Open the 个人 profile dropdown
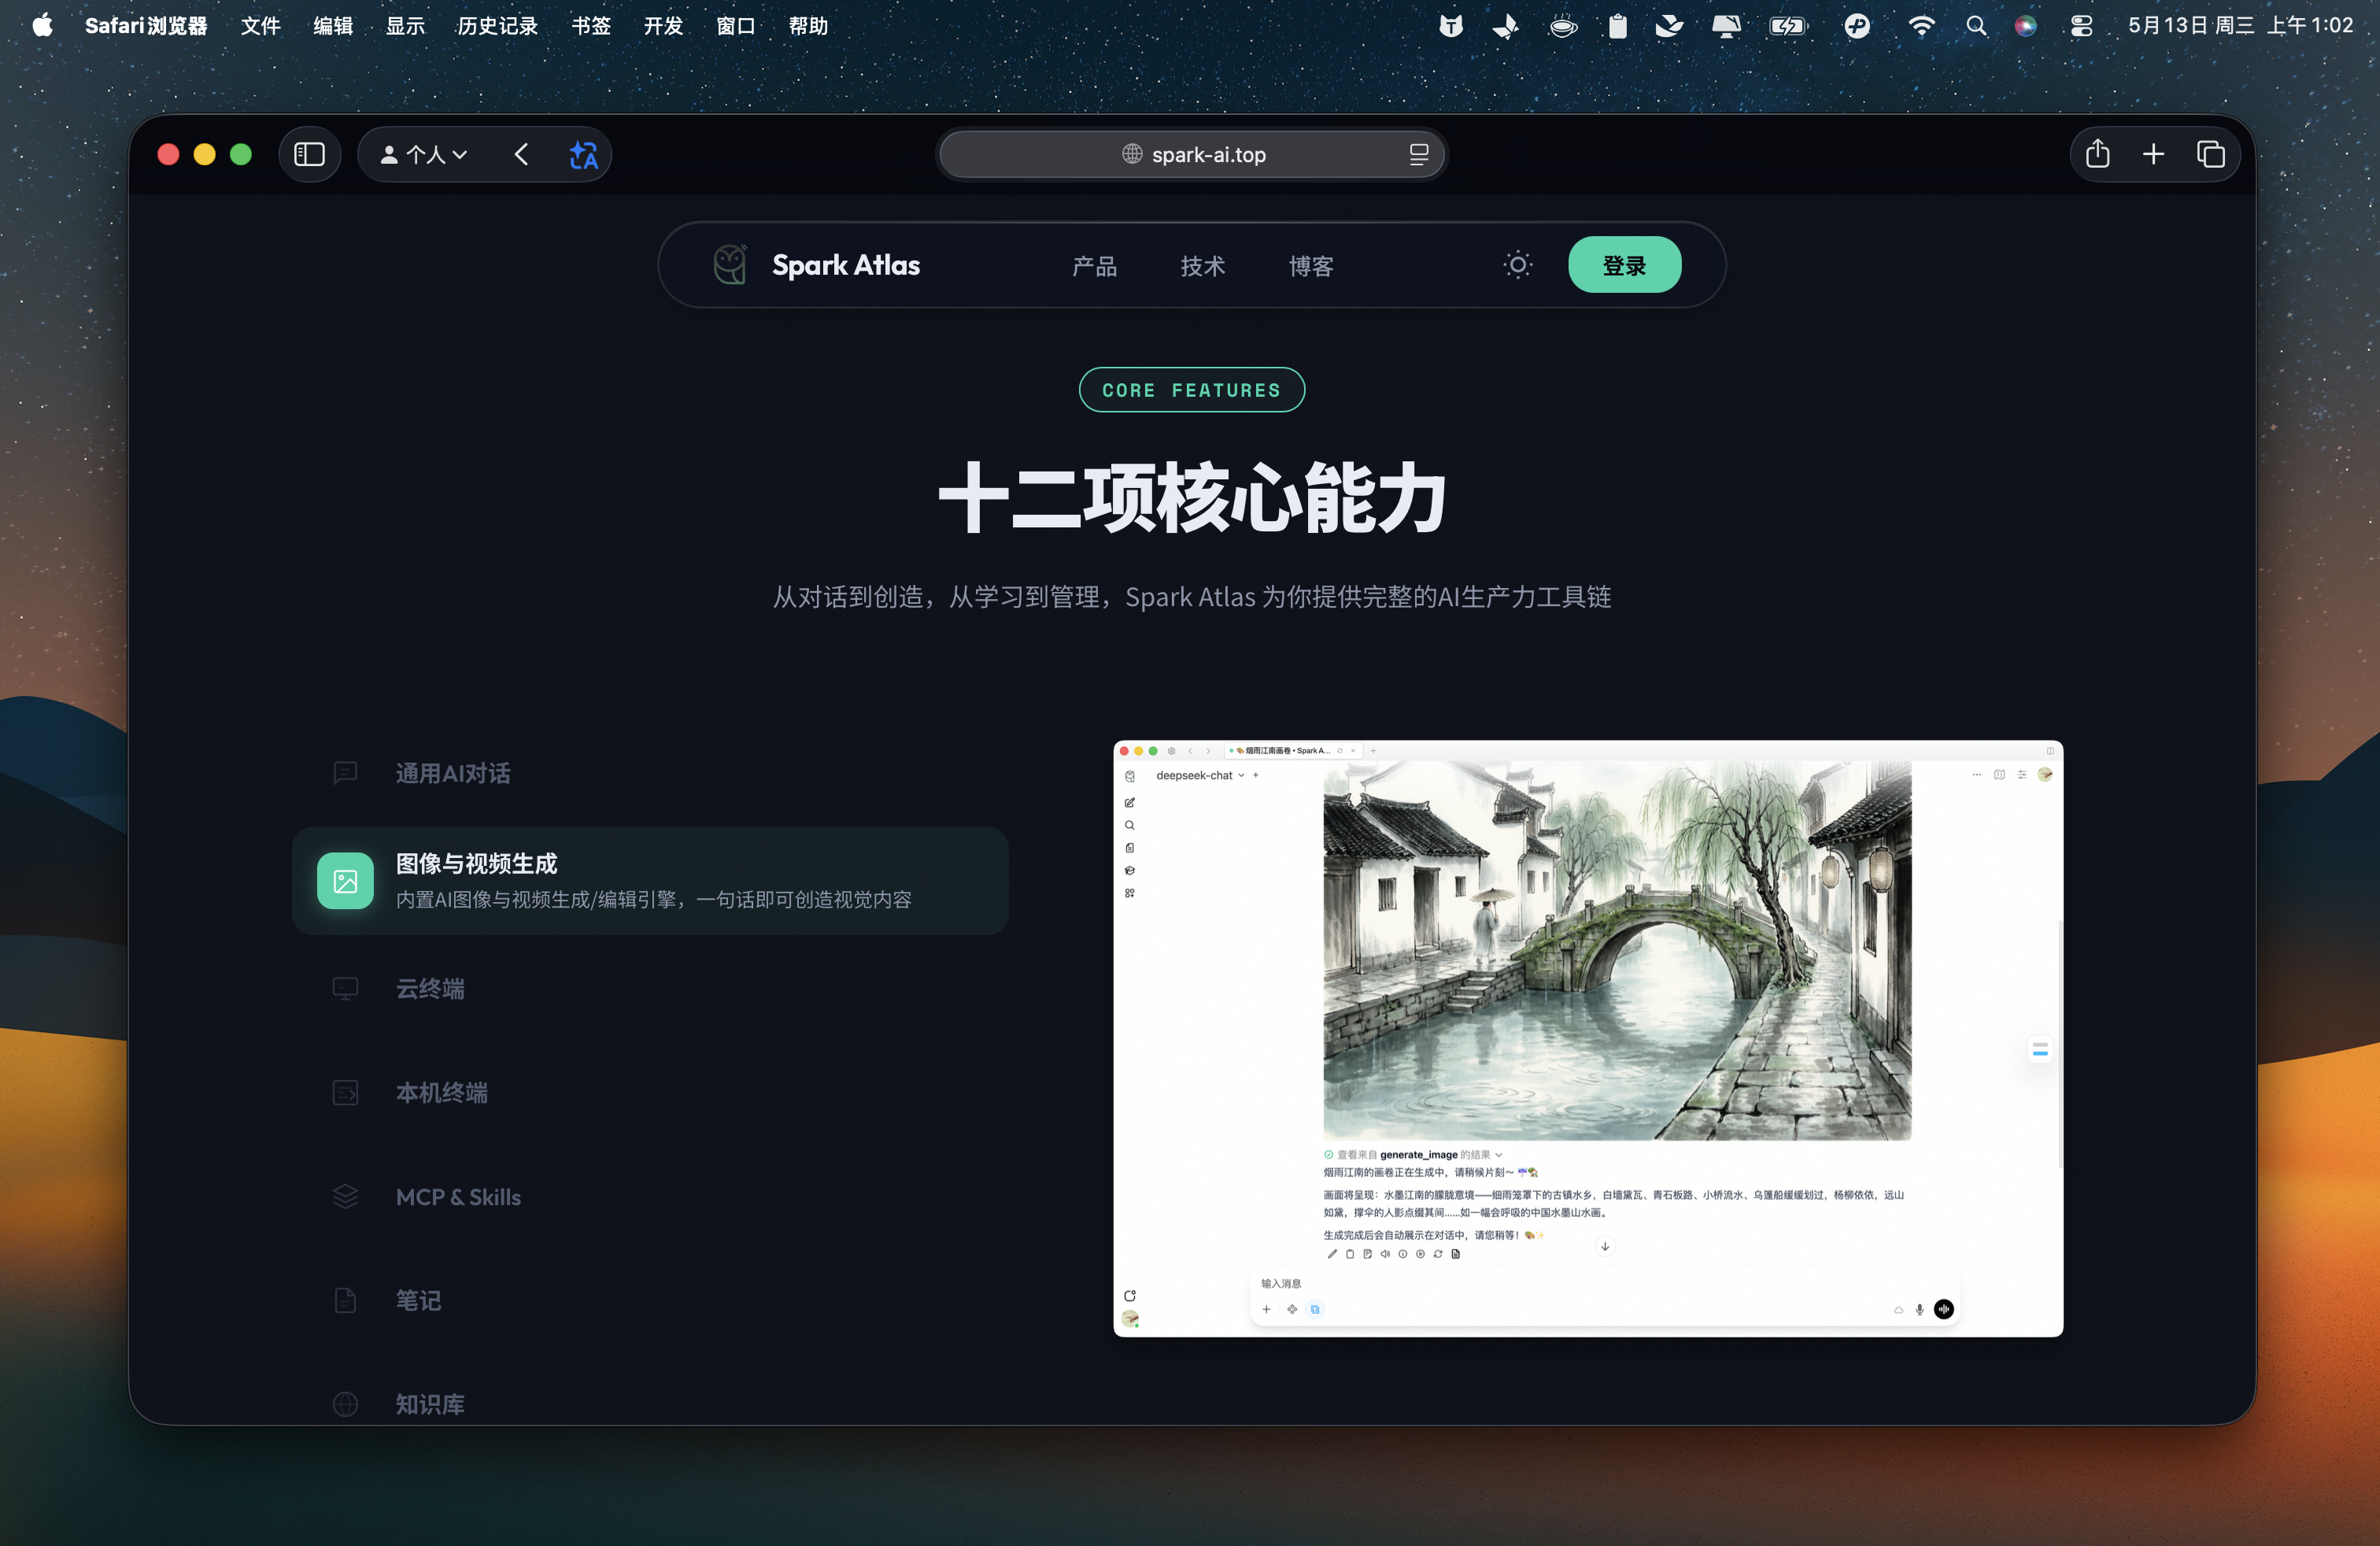Viewport: 2380px width, 1546px height. (424, 154)
